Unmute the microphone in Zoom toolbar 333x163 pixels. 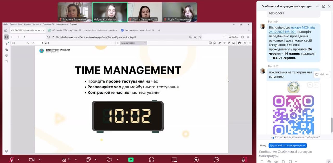click(11, 160)
